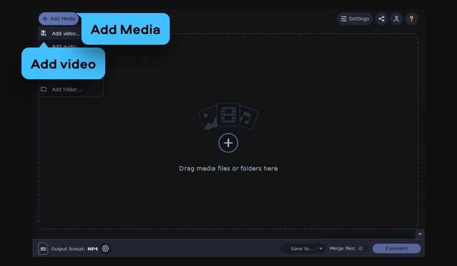Start conversion with the Convert button
Image resolution: width=457 pixels, height=266 pixels.
click(x=396, y=248)
